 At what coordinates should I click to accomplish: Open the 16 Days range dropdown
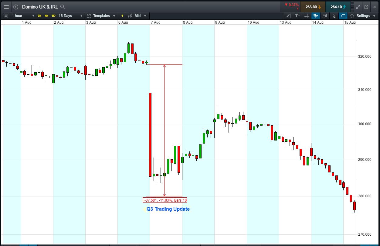[70, 16]
